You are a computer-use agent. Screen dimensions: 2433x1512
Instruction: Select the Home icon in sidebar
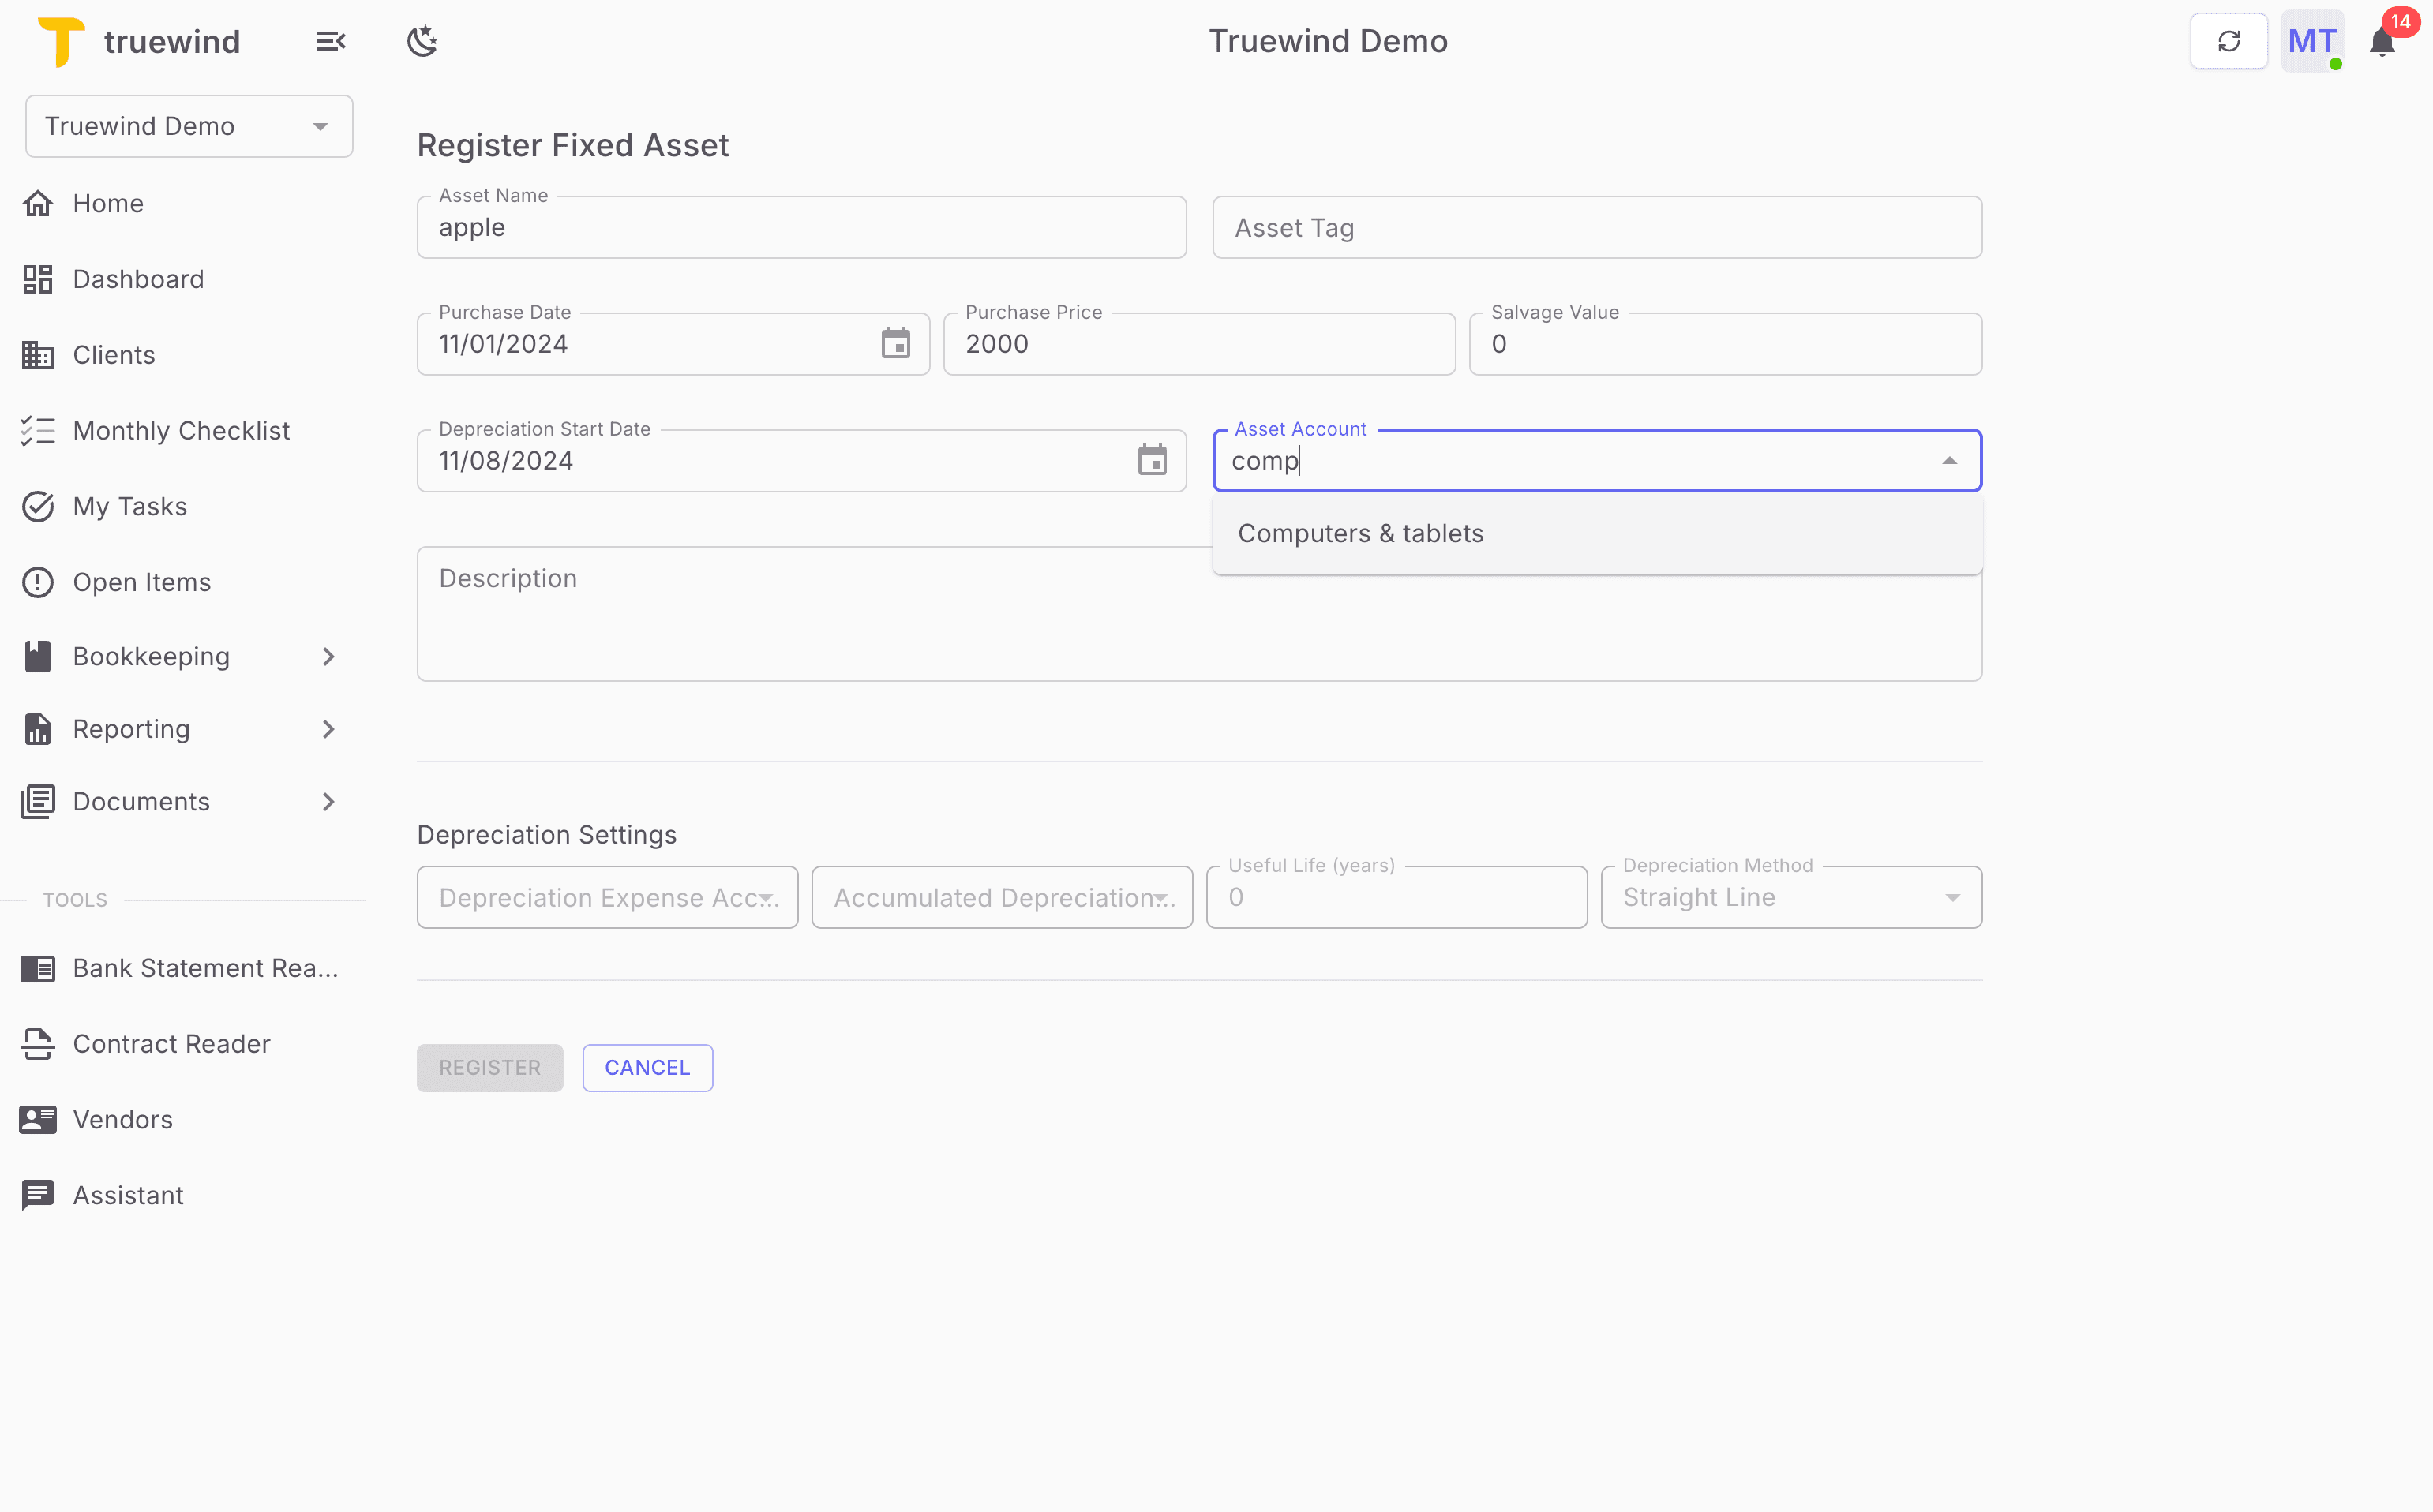[x=38, y=203]
